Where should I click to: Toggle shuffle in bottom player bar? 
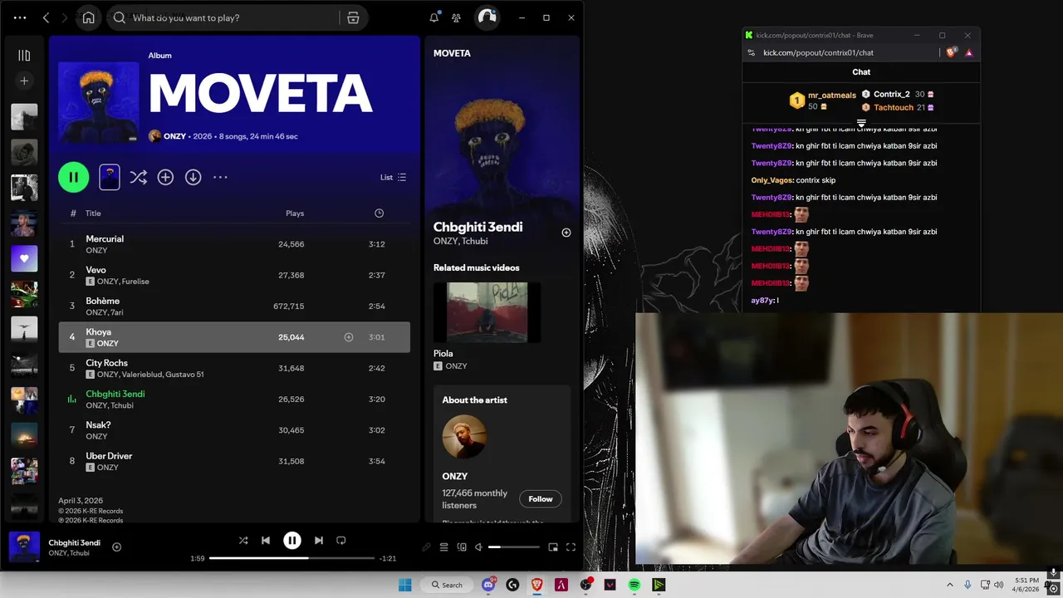coord(243,540)
